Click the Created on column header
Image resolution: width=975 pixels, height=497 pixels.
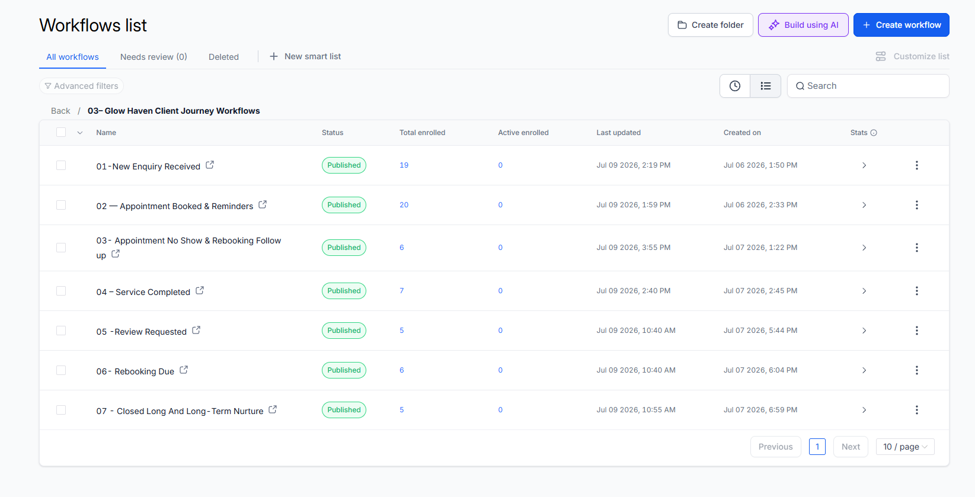[742, 133]
